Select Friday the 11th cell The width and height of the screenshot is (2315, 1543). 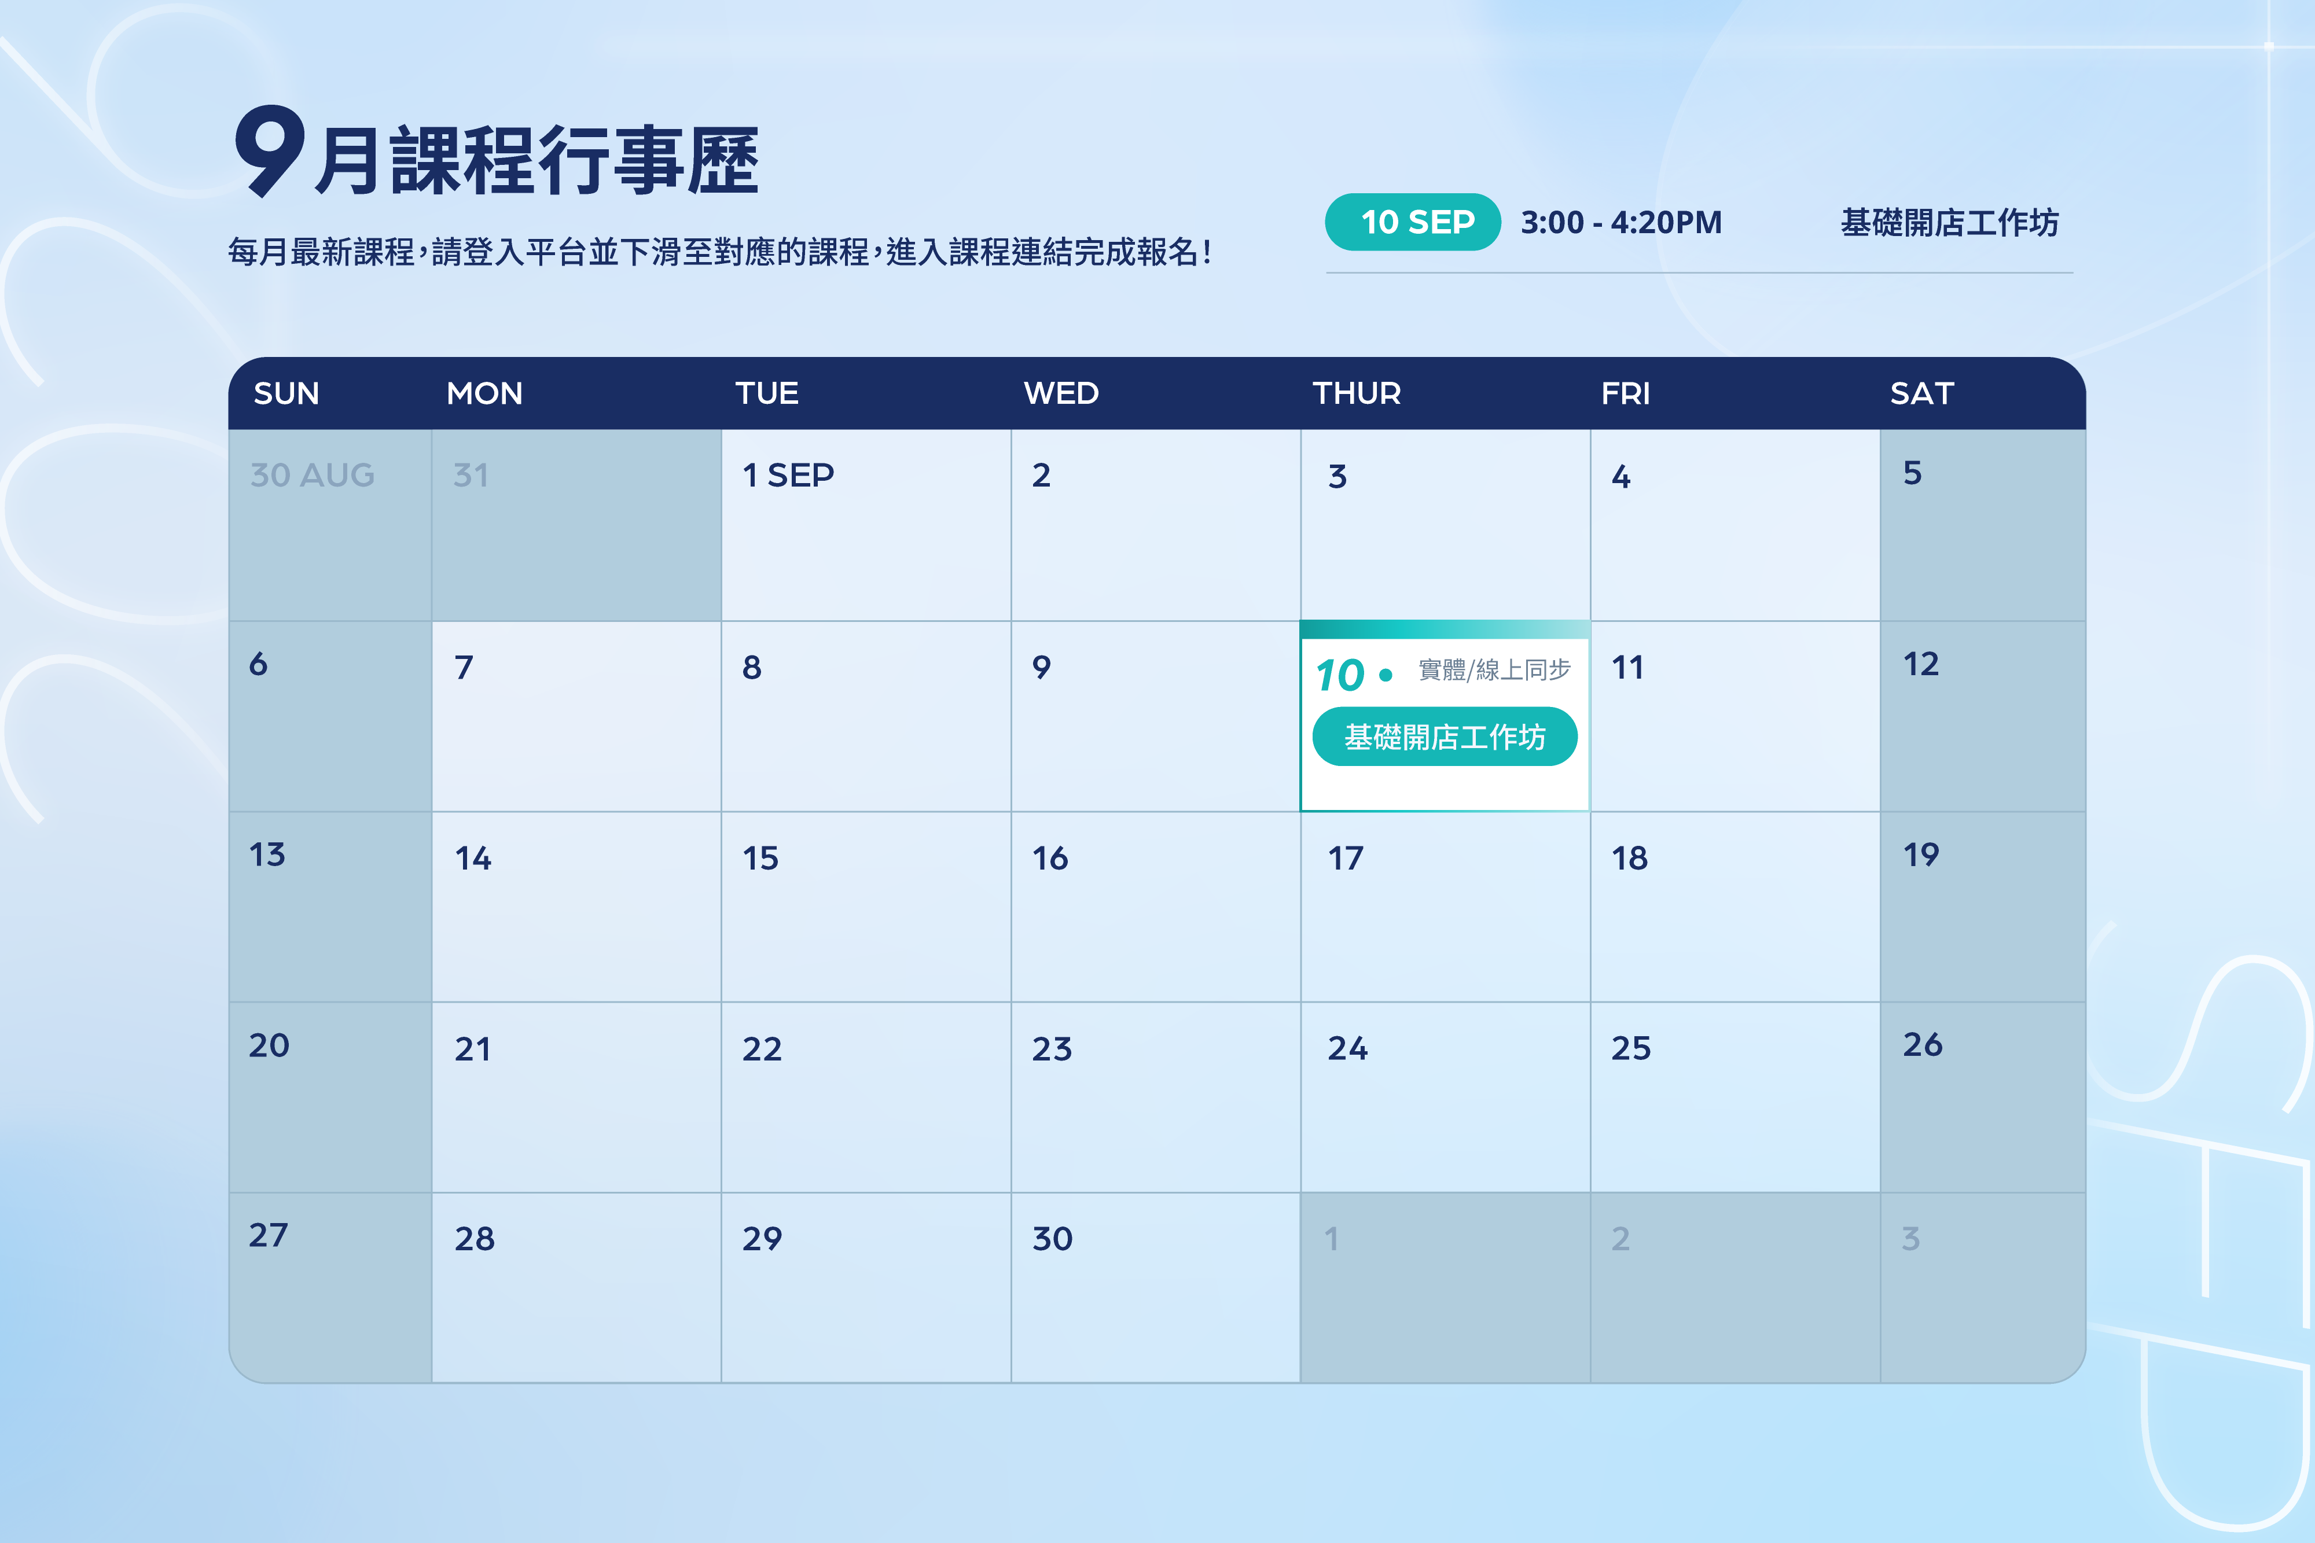pyautogui.click(x=1735, y=716)
